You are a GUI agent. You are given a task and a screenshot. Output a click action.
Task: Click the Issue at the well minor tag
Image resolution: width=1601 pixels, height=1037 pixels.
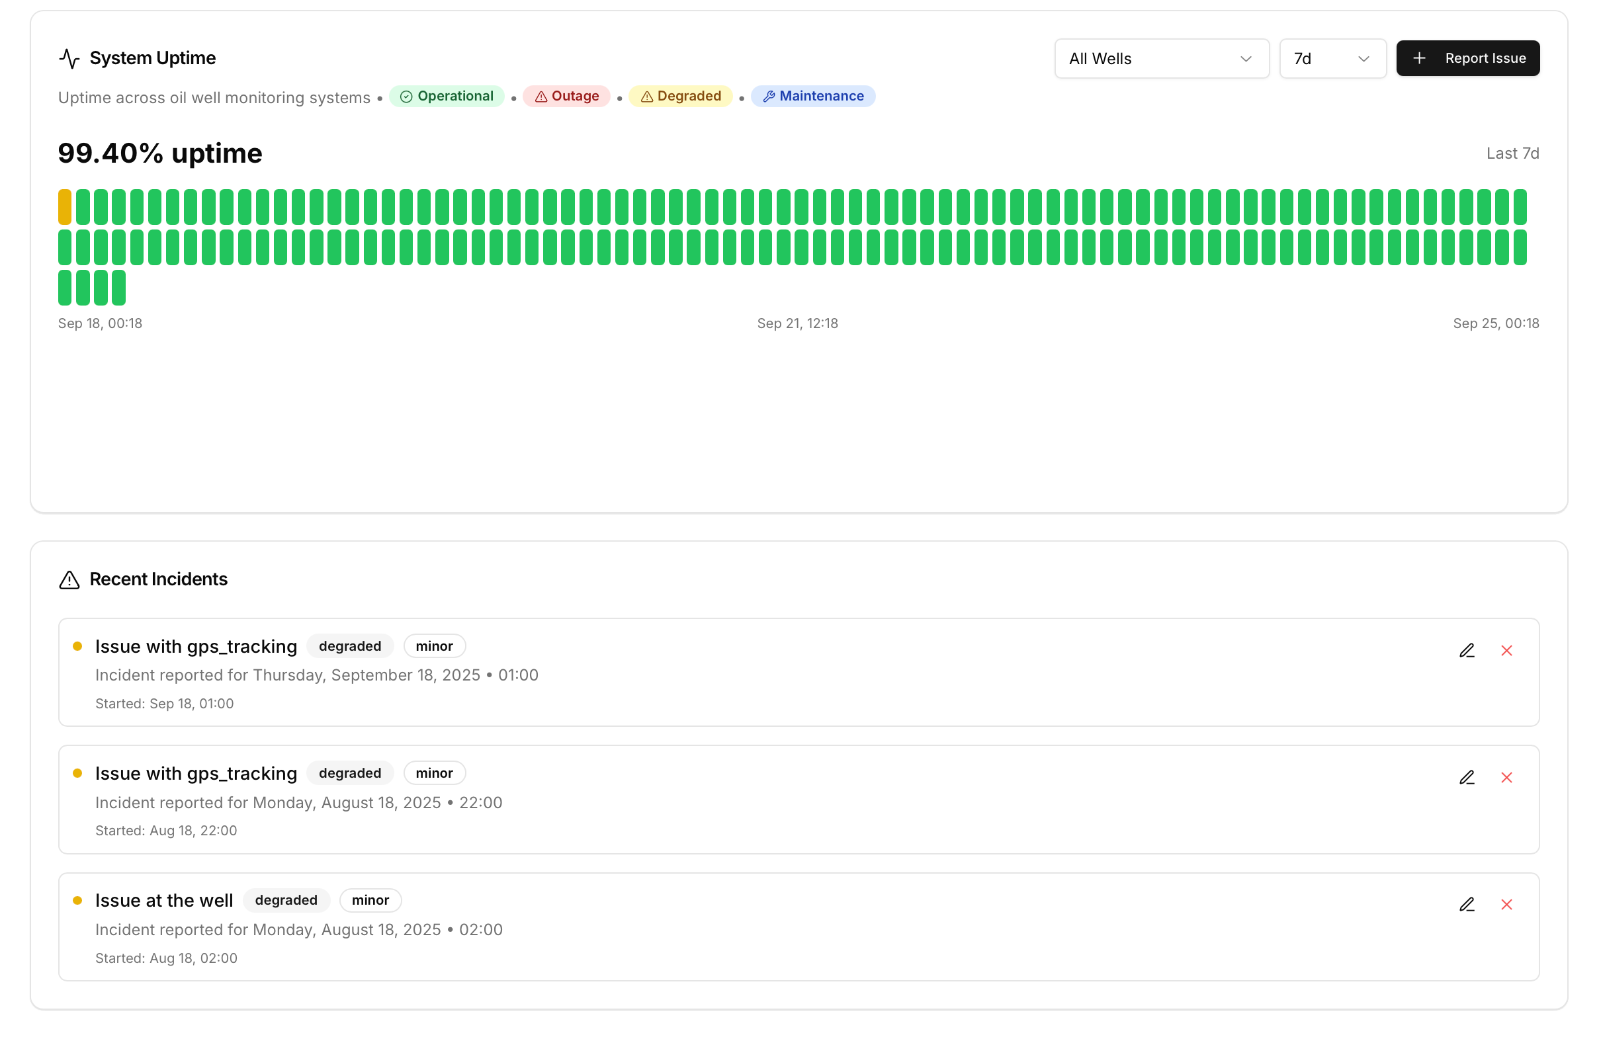pyautogui.click(x=370, y=901)
